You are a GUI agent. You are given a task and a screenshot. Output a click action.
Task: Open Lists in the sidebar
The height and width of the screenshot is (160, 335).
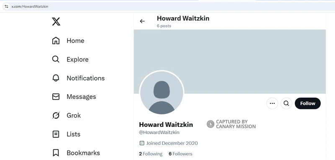(66, 134)
